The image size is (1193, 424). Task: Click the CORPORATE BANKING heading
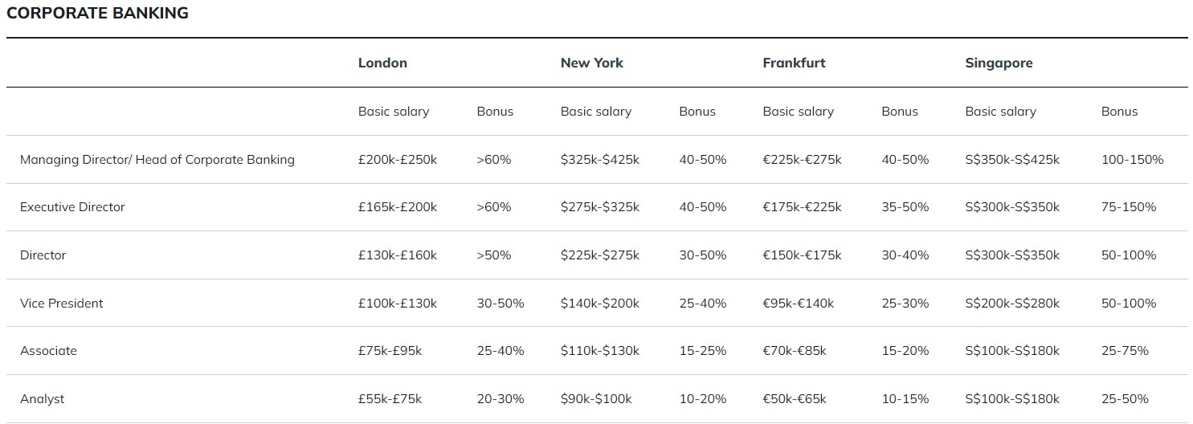pyautogui.click(x=97, y=13)
